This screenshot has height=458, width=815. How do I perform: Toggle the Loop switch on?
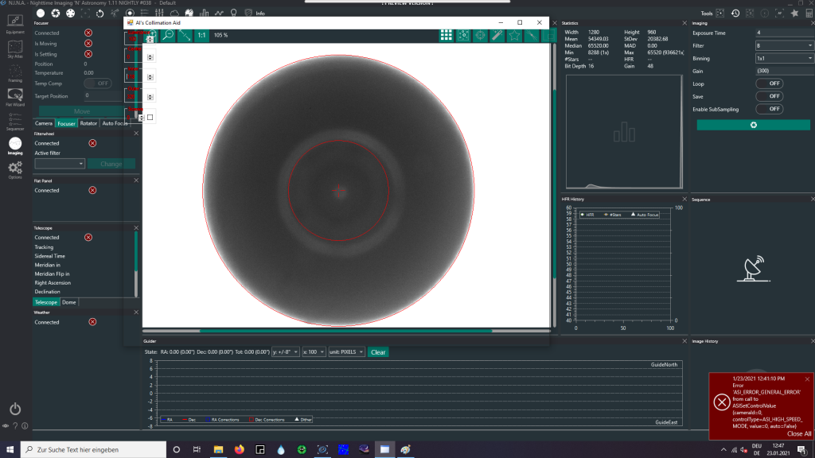click(x=770, y=83)
